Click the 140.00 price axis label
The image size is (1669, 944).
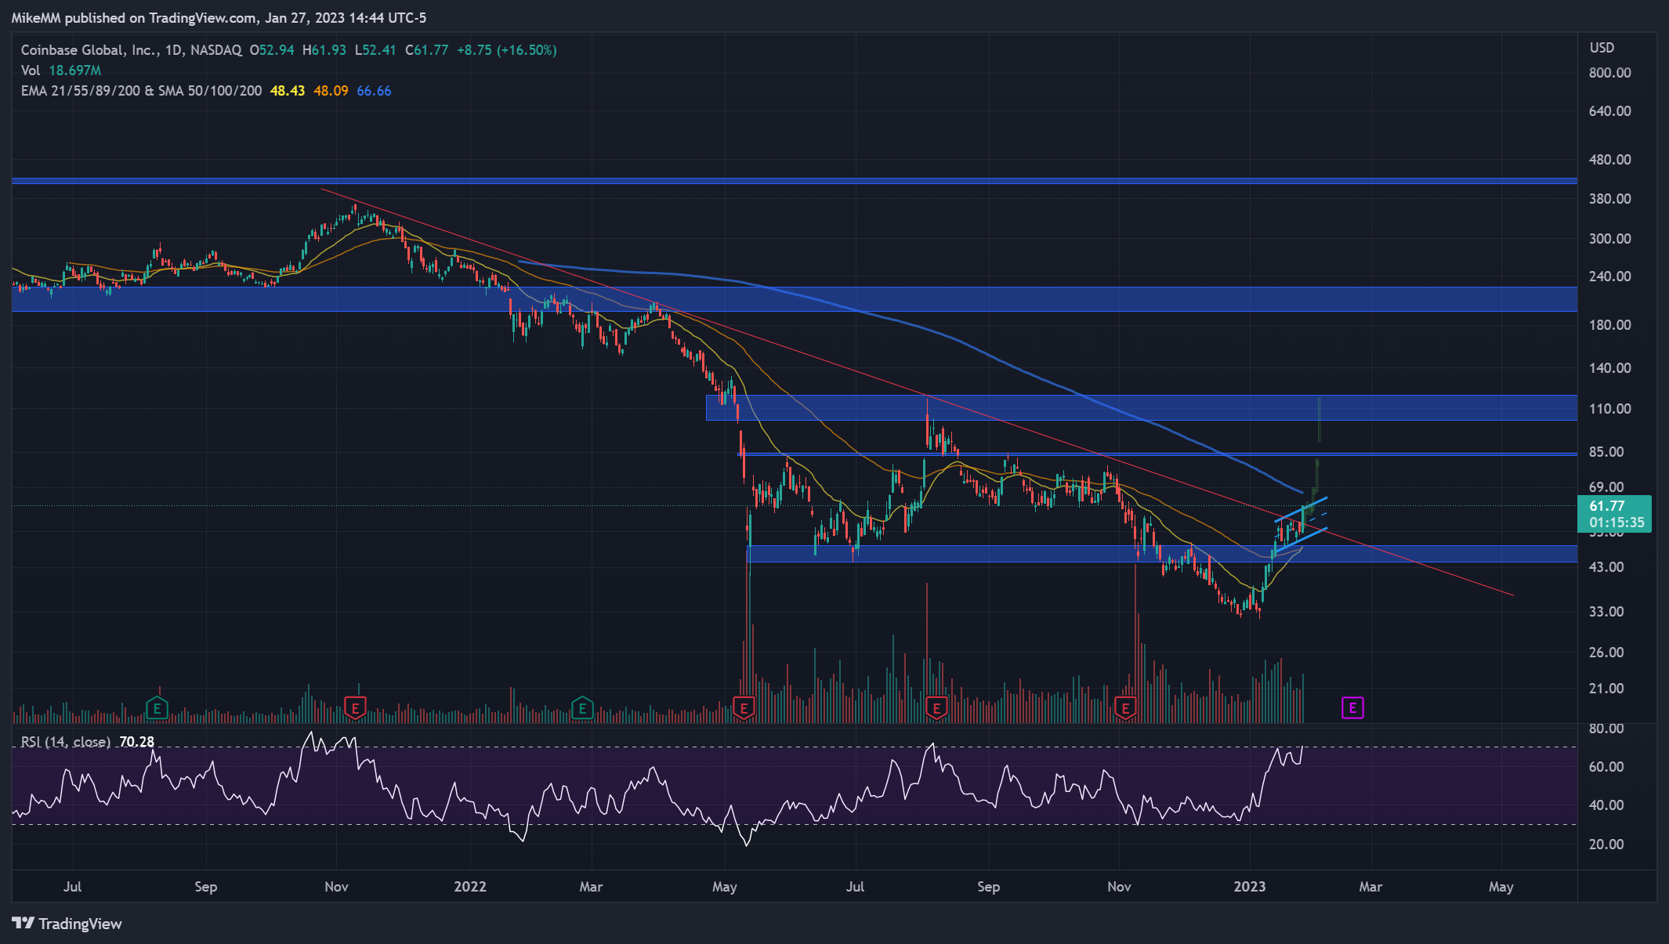click(x=1610, y=368)
